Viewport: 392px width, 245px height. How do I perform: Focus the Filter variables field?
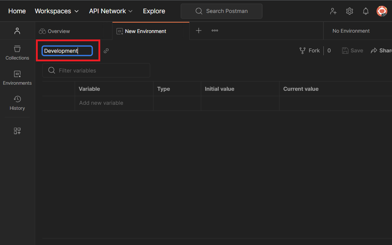(x=96, y=70)
